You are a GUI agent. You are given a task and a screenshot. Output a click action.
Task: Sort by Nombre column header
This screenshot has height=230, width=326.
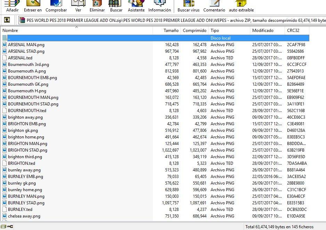pos(76,31)
